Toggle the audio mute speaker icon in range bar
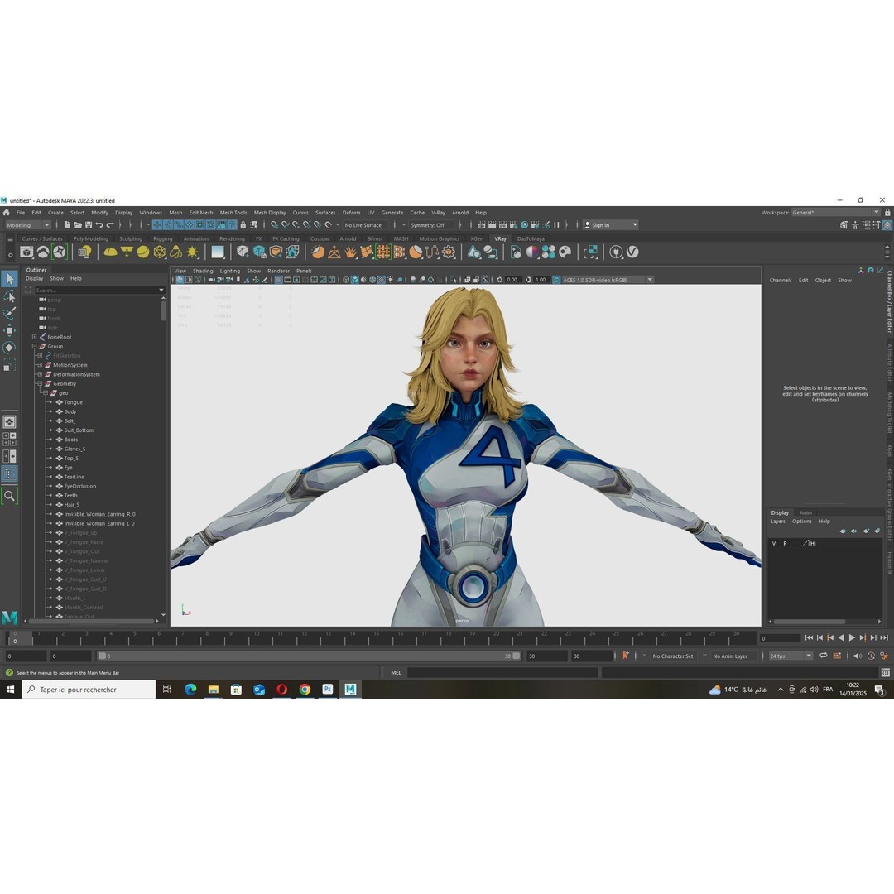The width and height of the screenshot is (894, 894). coord(858,656)
